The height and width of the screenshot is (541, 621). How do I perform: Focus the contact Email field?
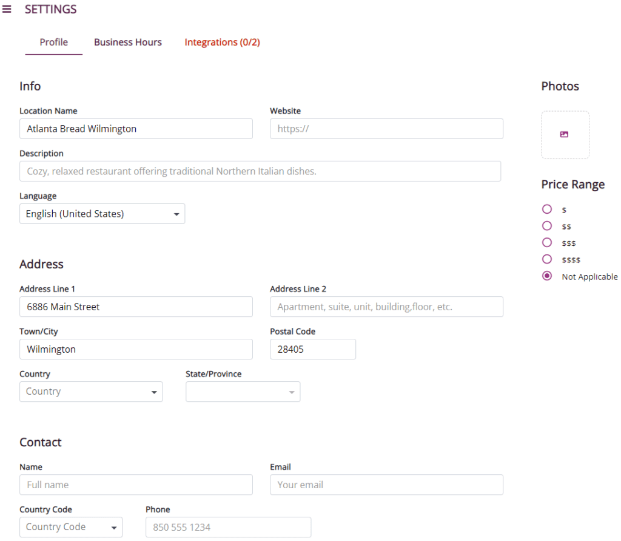pos(386,485)
